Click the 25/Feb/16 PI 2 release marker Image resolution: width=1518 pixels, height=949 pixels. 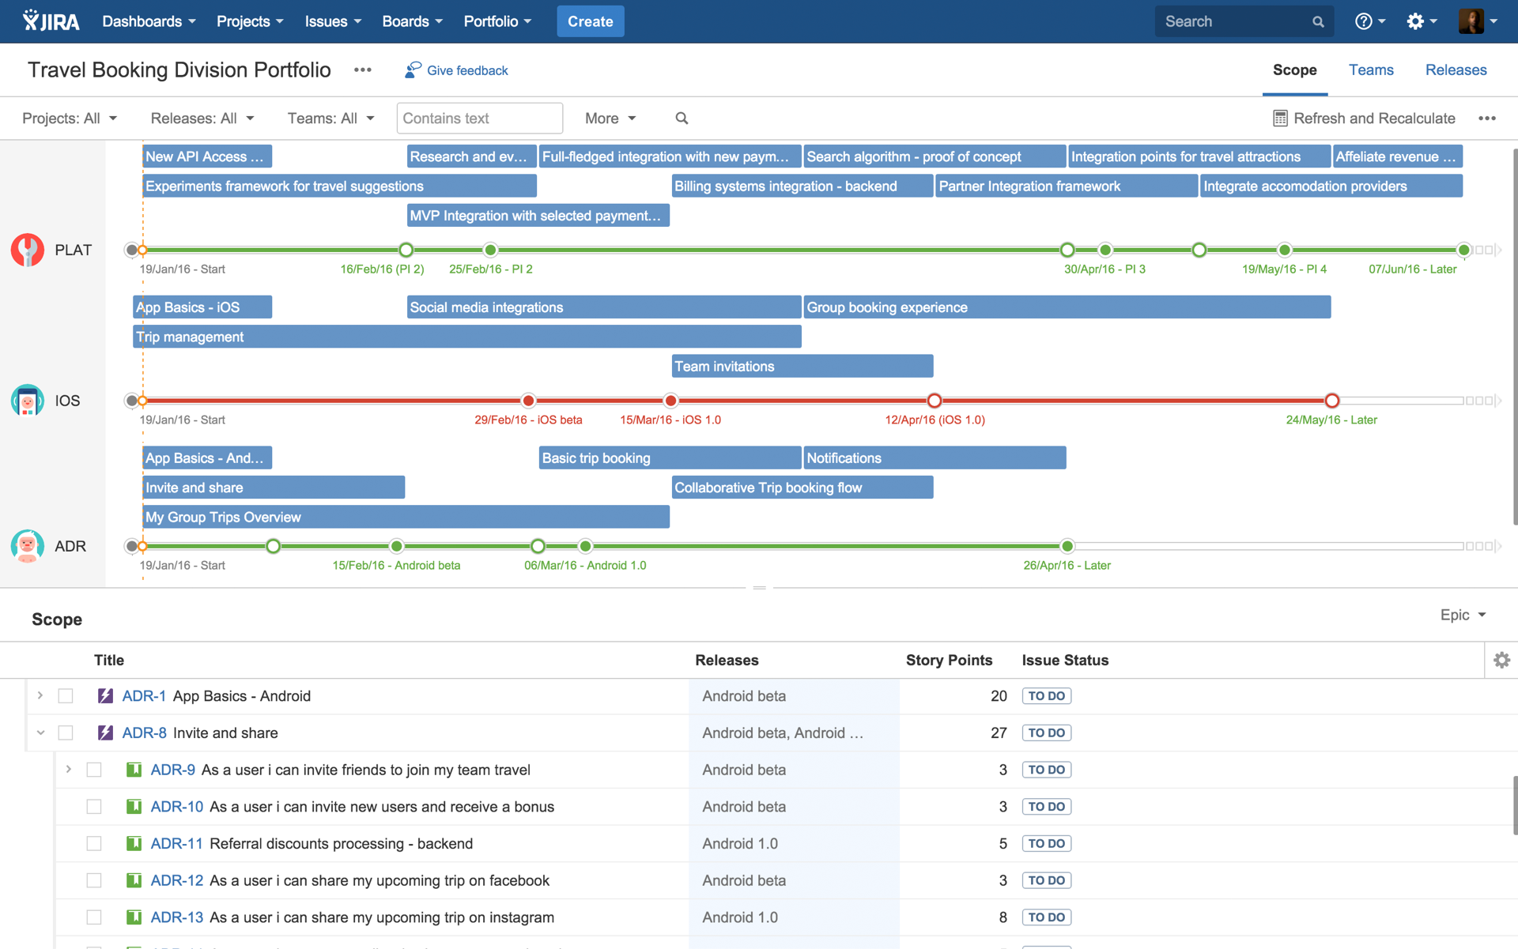pyautogui.click(x=490, y=250)
